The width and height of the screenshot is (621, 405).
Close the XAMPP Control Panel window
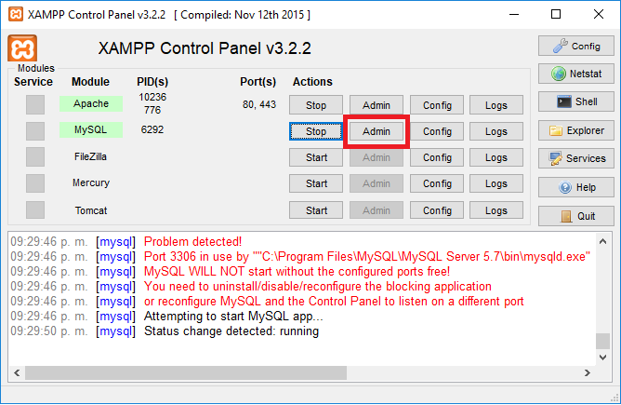(599, 14)
